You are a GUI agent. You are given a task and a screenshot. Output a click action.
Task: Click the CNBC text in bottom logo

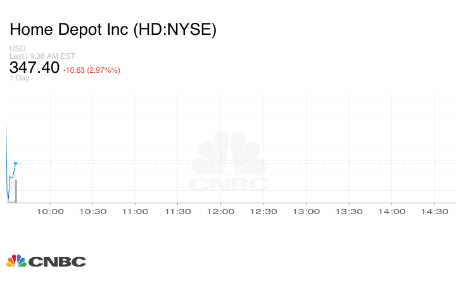point(57,262)
